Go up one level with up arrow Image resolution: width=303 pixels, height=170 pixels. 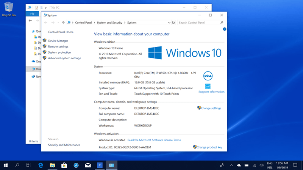point(63,23)
